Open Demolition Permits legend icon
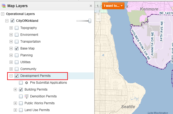The width and height of the screenshot is (173, 114). pyautogui.click(x=26, y=96)
